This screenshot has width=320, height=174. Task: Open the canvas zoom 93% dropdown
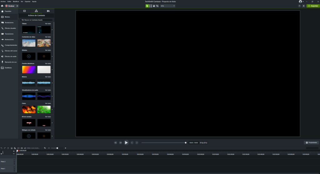tap(167, 6)
